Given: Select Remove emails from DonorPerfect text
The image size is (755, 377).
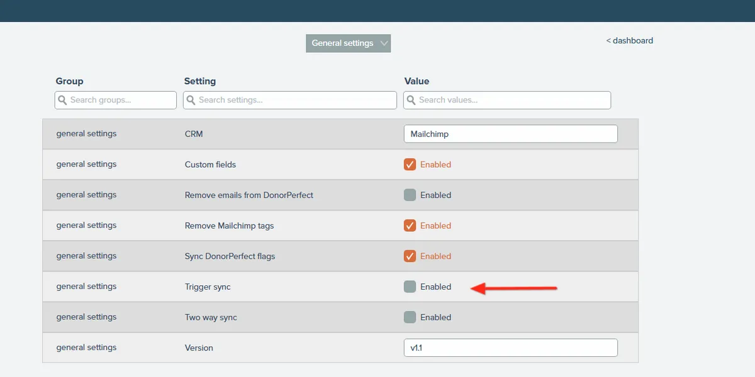Looking at the screenshot, I should [249, 195].
